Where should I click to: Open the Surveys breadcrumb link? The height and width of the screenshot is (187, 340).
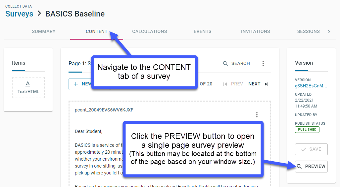point(19,14)
